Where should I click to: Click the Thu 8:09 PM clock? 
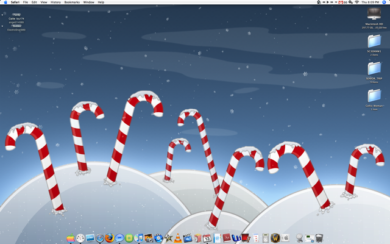pyautogui.click(x=370, y=2)
